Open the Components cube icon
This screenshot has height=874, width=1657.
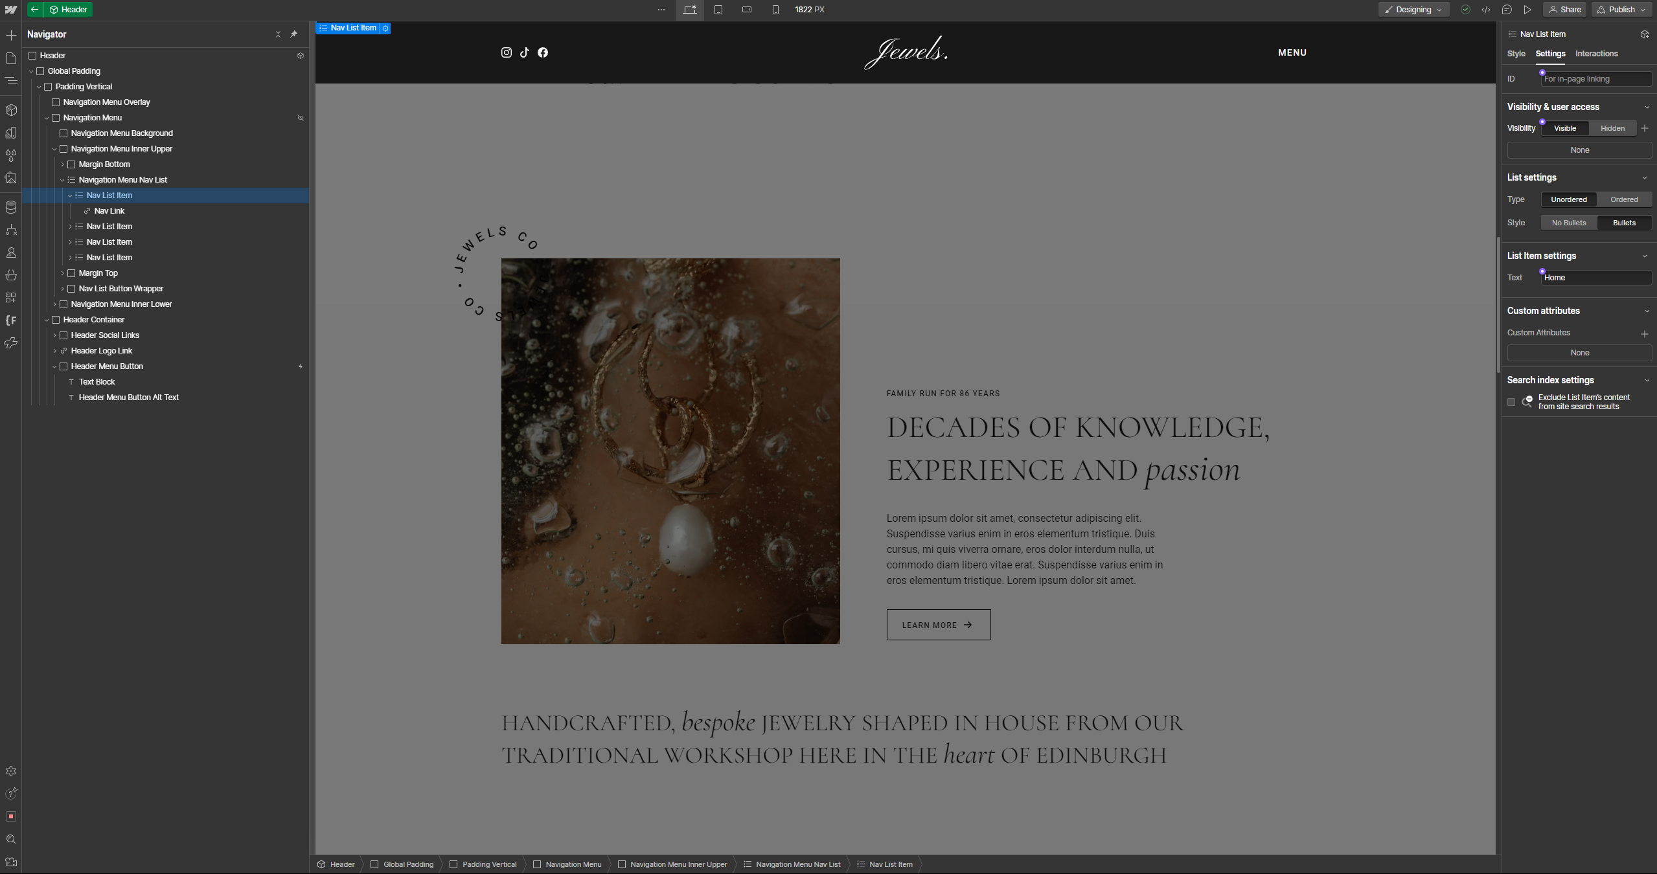pos(11,110)
